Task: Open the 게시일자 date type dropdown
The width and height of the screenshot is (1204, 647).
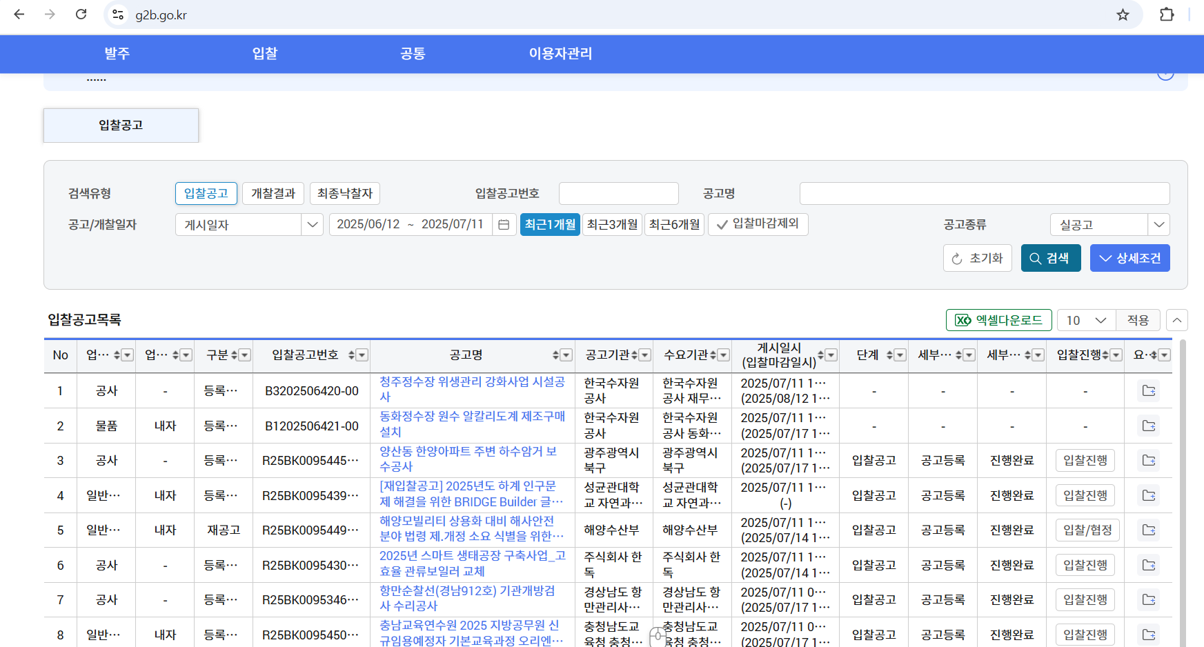Action: click(249, 225)
